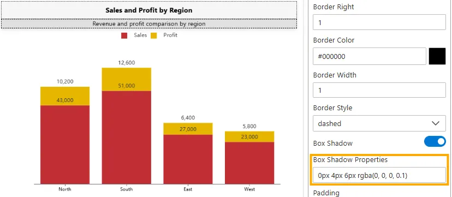
Task: Click the South red Sales bar
Action: (x=127, y=138)
